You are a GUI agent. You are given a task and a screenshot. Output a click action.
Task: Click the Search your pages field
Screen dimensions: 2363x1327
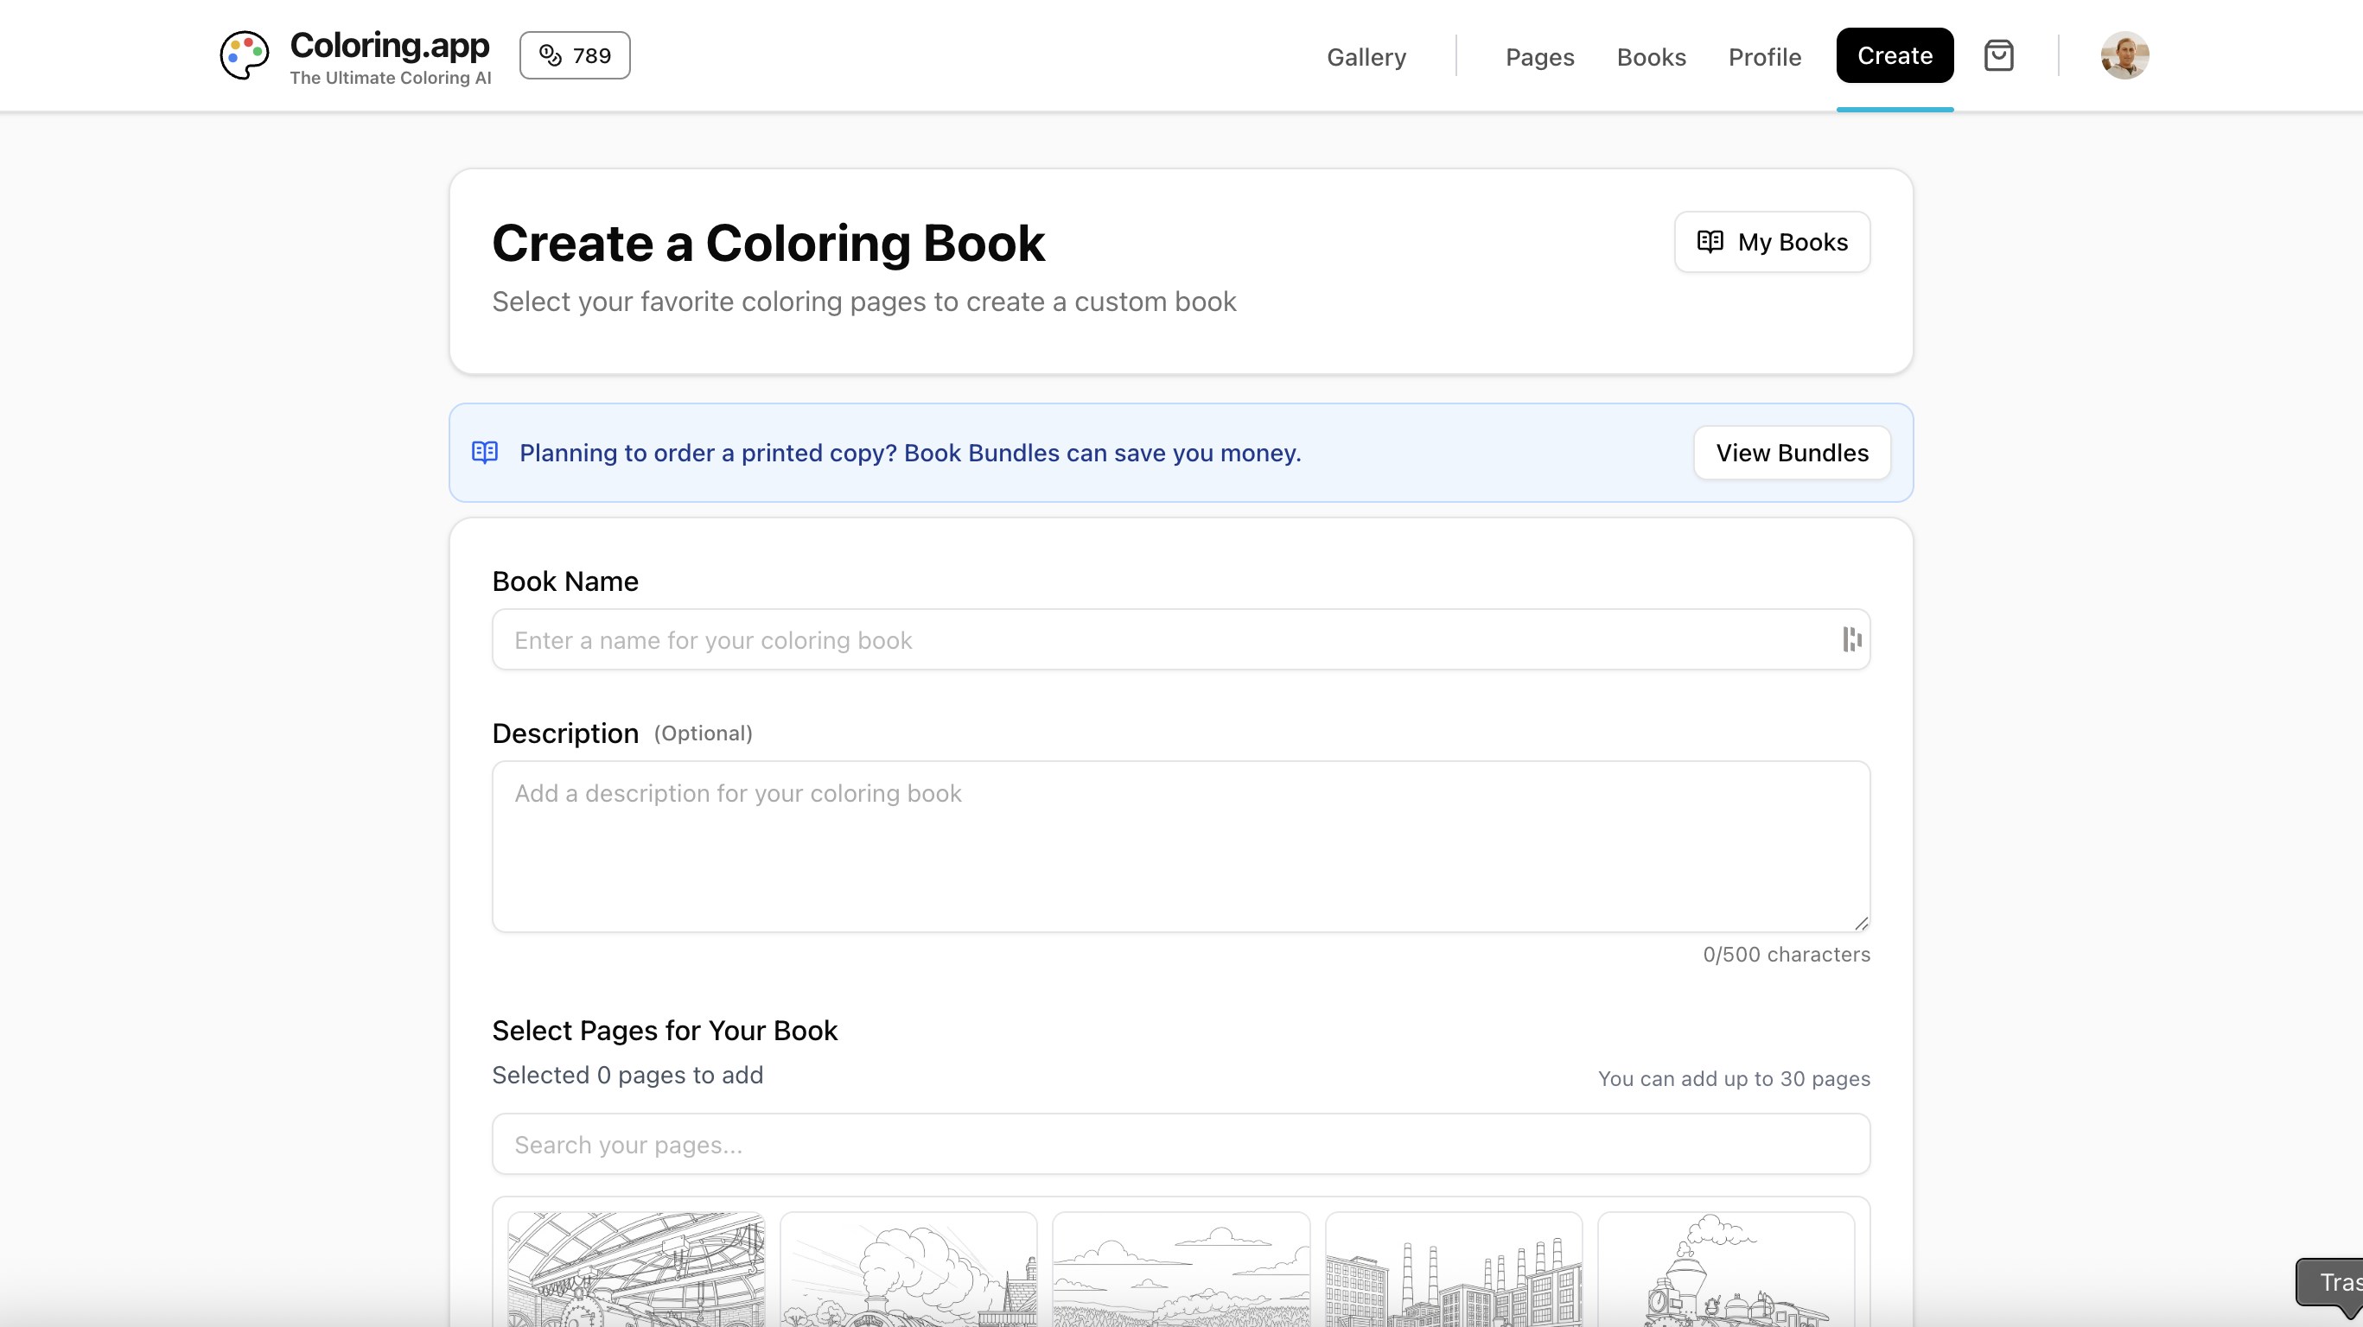coord(1180,1144)
